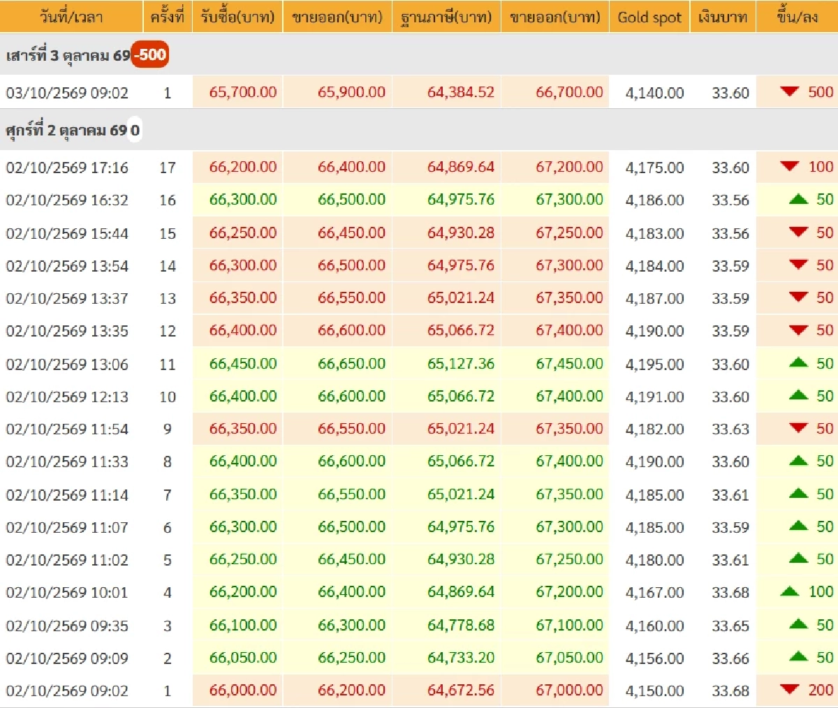Click the Gold spot value 4,186.00

(x=654, y=200)
